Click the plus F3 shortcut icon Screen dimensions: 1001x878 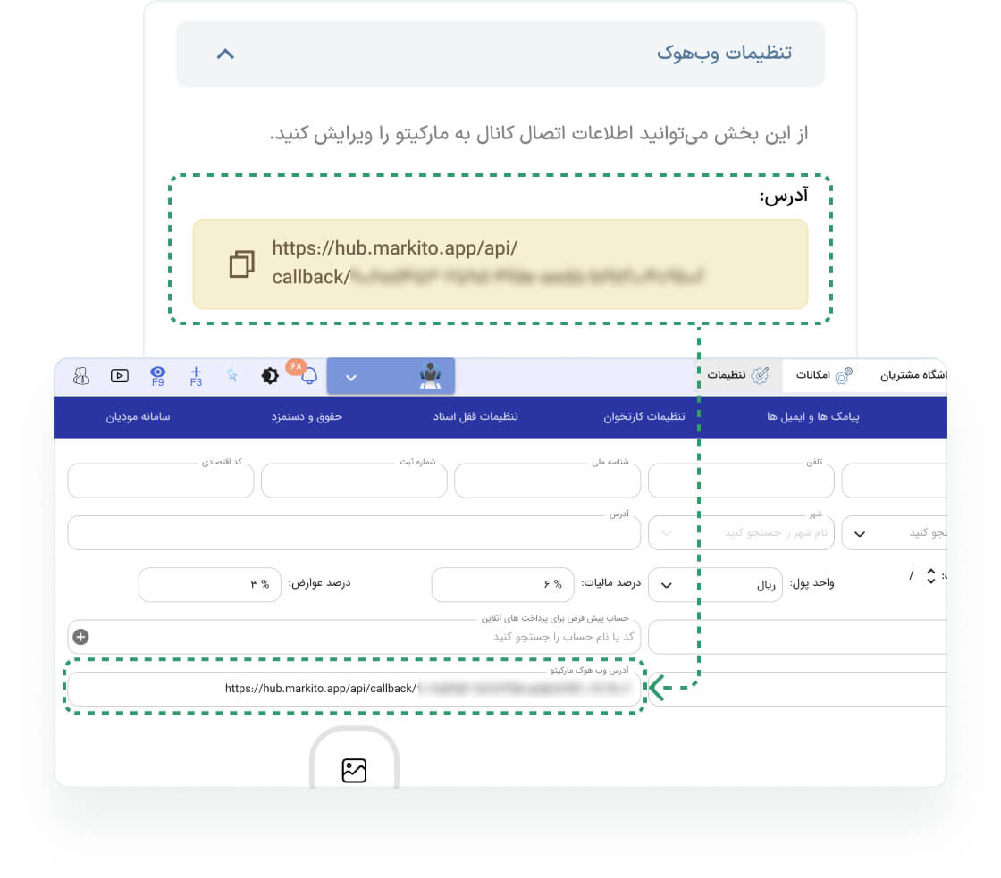(x=196, y=375)
